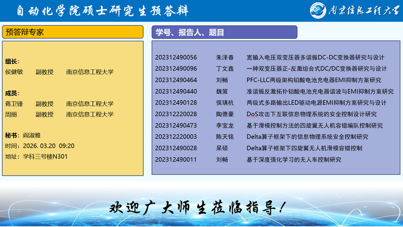The width and height of the screenshot is (403, 227).
Task: Click presenter name 丁文鑫
Action: pyautogui.click(x=225, y=68)
